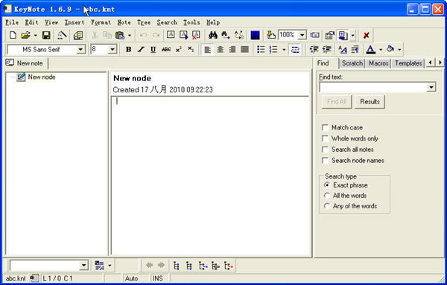Click the Find All button

[x=337, y=102]
